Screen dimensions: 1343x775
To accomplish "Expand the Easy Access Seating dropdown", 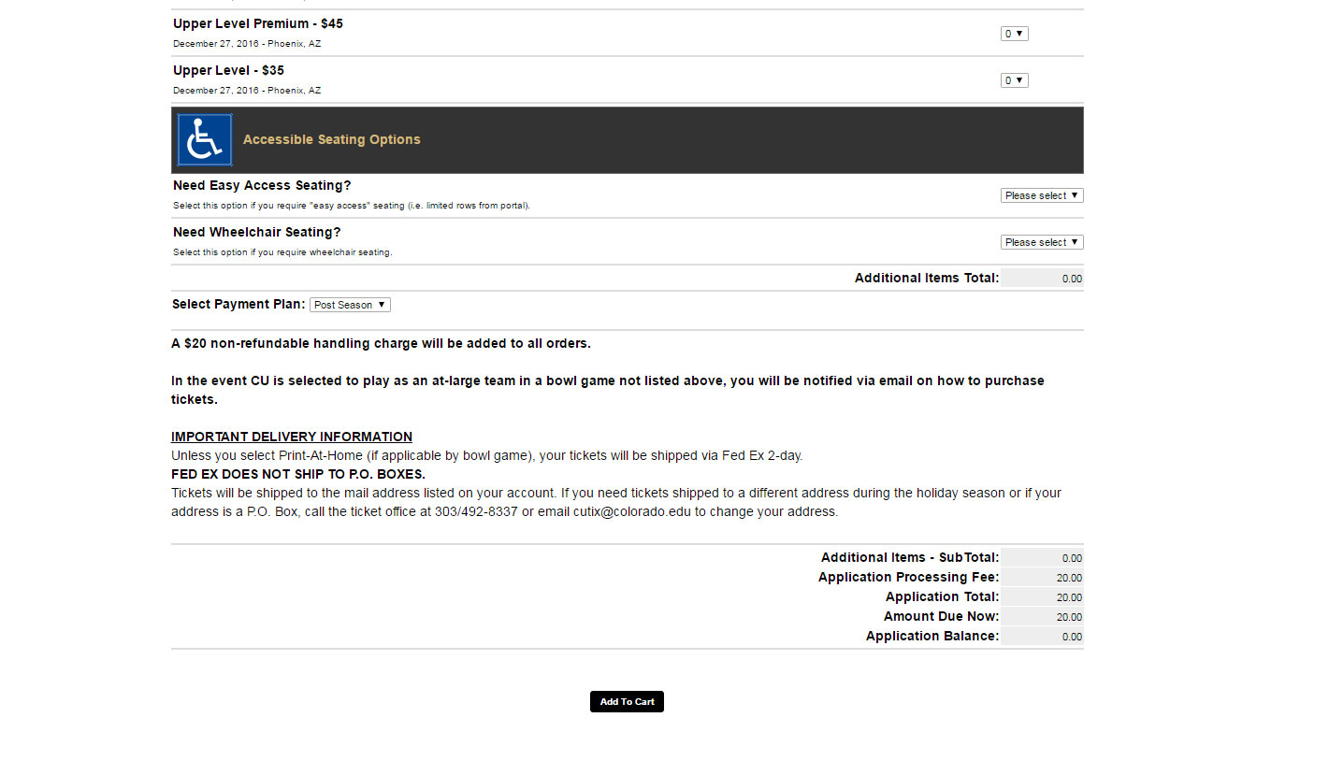I will point(1041,195).
